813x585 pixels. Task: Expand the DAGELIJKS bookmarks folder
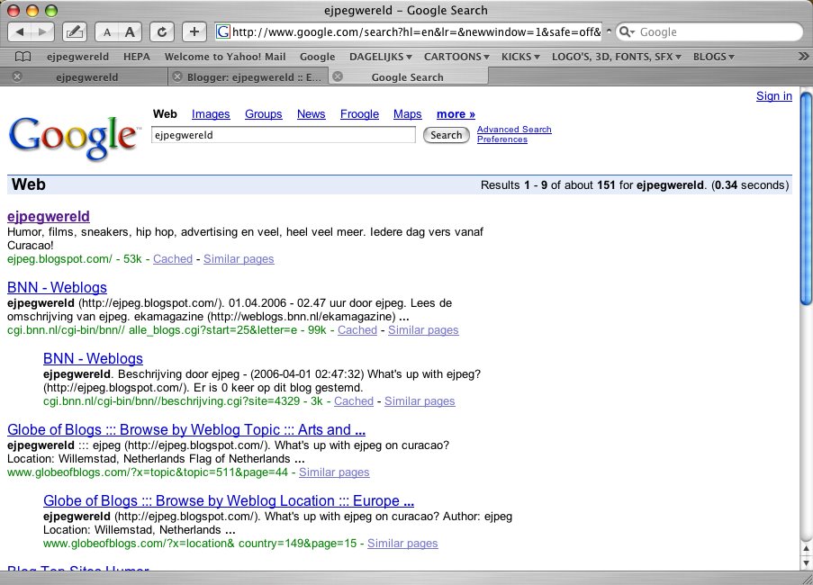click(x=381, y=57)
